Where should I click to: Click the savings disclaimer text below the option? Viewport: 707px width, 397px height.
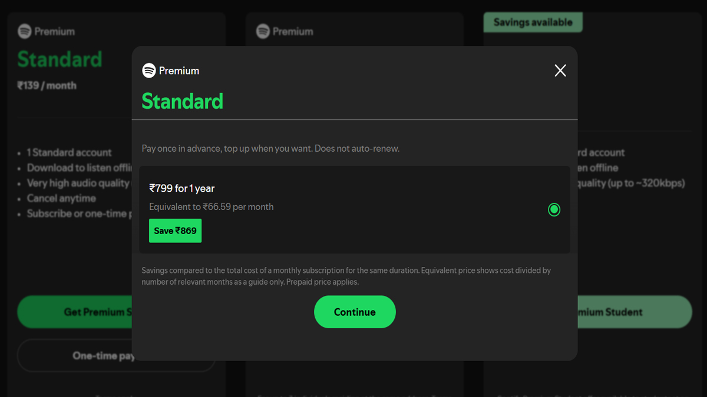pyautogui.click(x=346, y=276)
